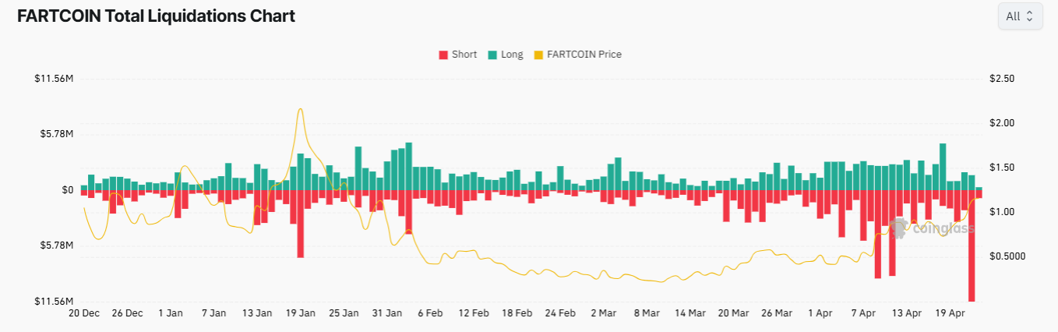Click the $1.50 price axis label

click(x=1001, y=168)
